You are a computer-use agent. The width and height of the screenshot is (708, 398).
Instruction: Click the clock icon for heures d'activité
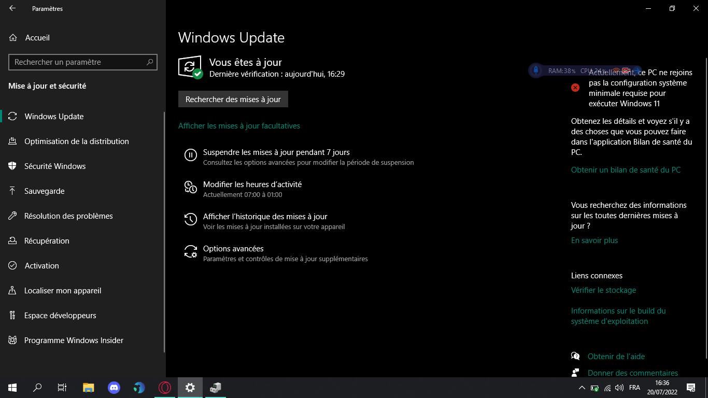tap(191, 187)
